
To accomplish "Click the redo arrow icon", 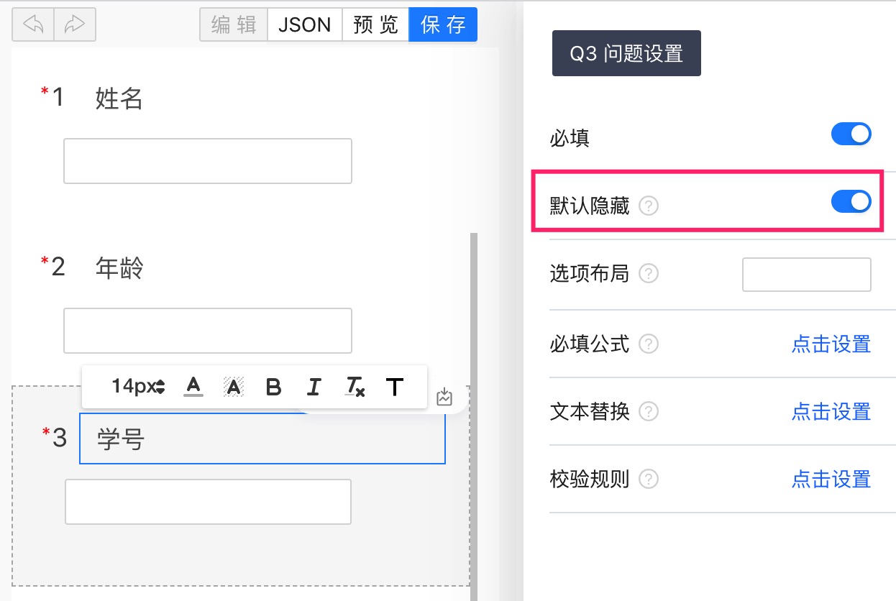I will click(75, 24).
